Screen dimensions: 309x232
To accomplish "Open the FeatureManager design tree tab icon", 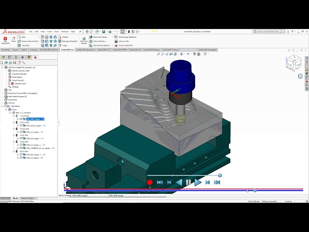I will pos(3,57).
